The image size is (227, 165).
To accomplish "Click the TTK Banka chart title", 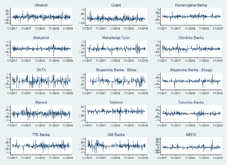I will tap(41, 135).
